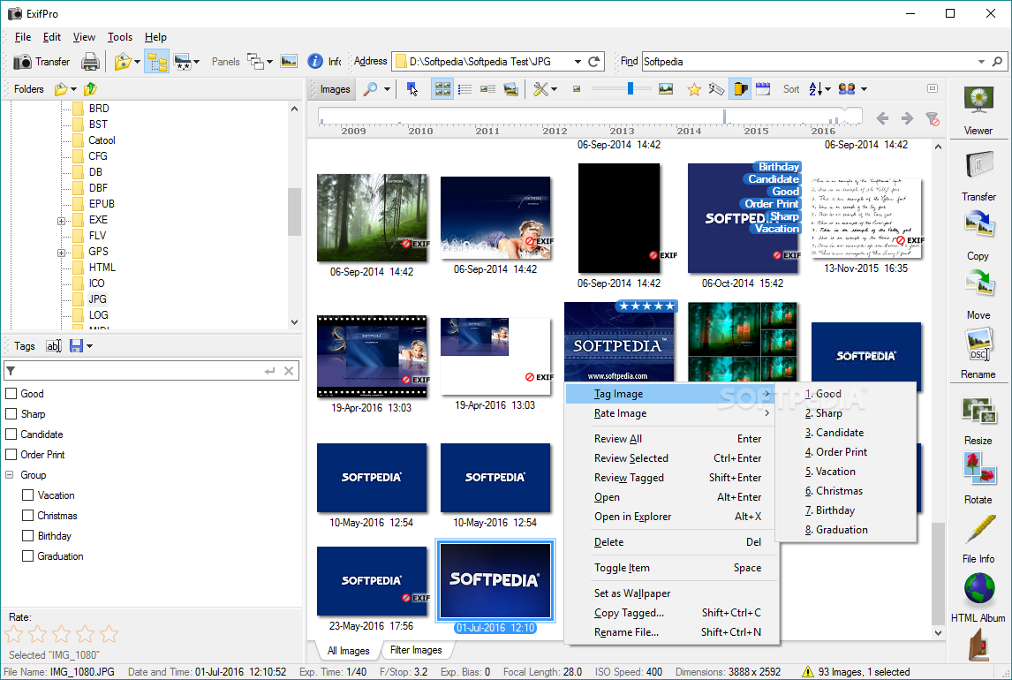
Task: Select Rate Image in context menu
Action: [671, 413]
